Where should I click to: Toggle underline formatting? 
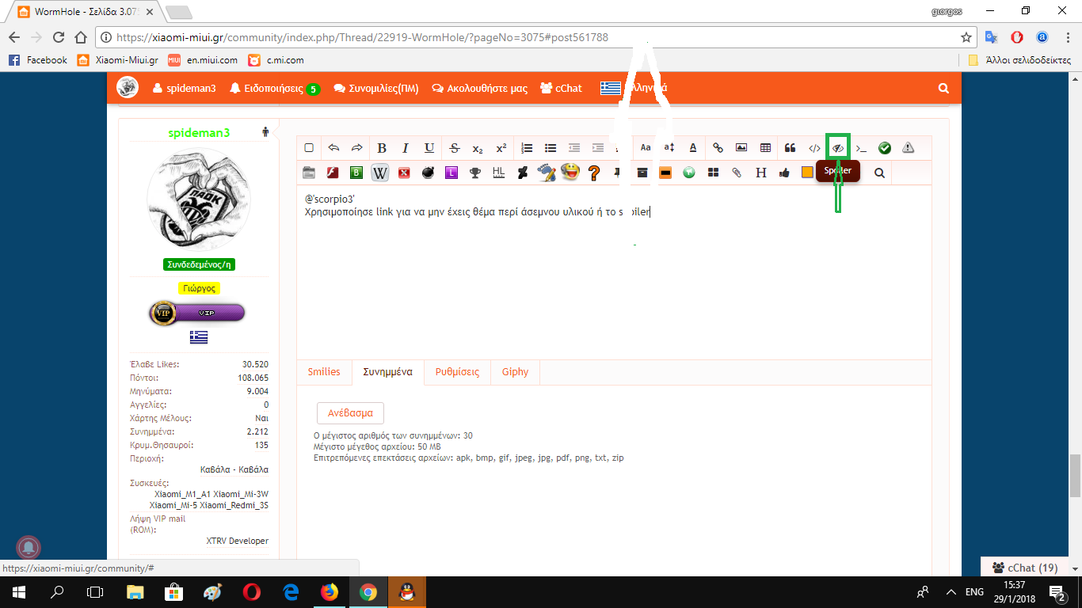click(x=429, y=148)
